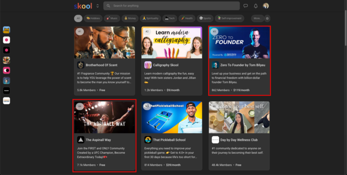Click the Brotherhood Of Scent logo icon
347x175 pixels.
(x=80, y=65)
